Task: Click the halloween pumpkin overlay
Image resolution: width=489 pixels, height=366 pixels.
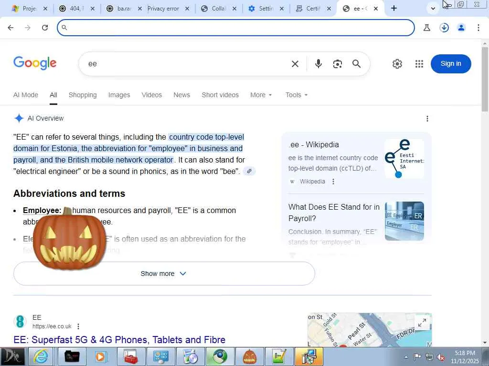Action: (x=69, y=239)
